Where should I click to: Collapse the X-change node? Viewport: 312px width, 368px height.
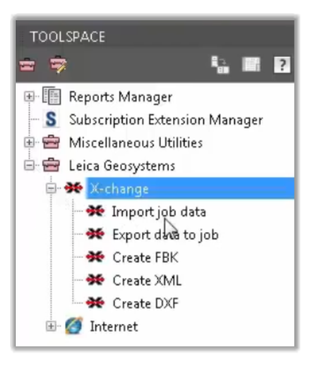tap(51, 188)
